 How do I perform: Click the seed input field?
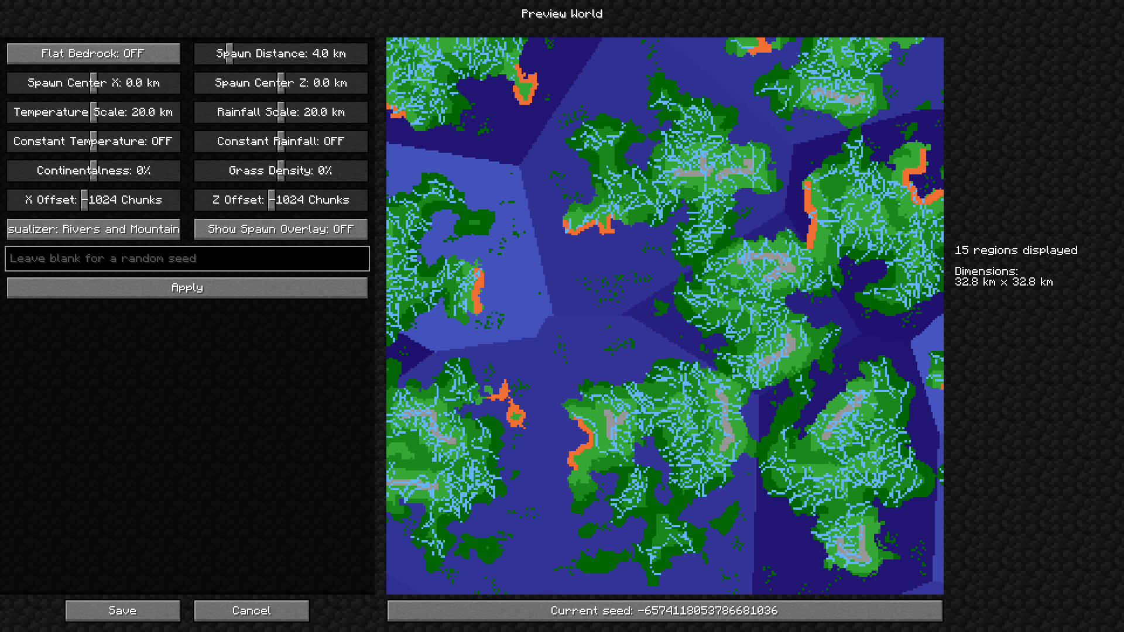pyautogui.click(x=187, y=258)
